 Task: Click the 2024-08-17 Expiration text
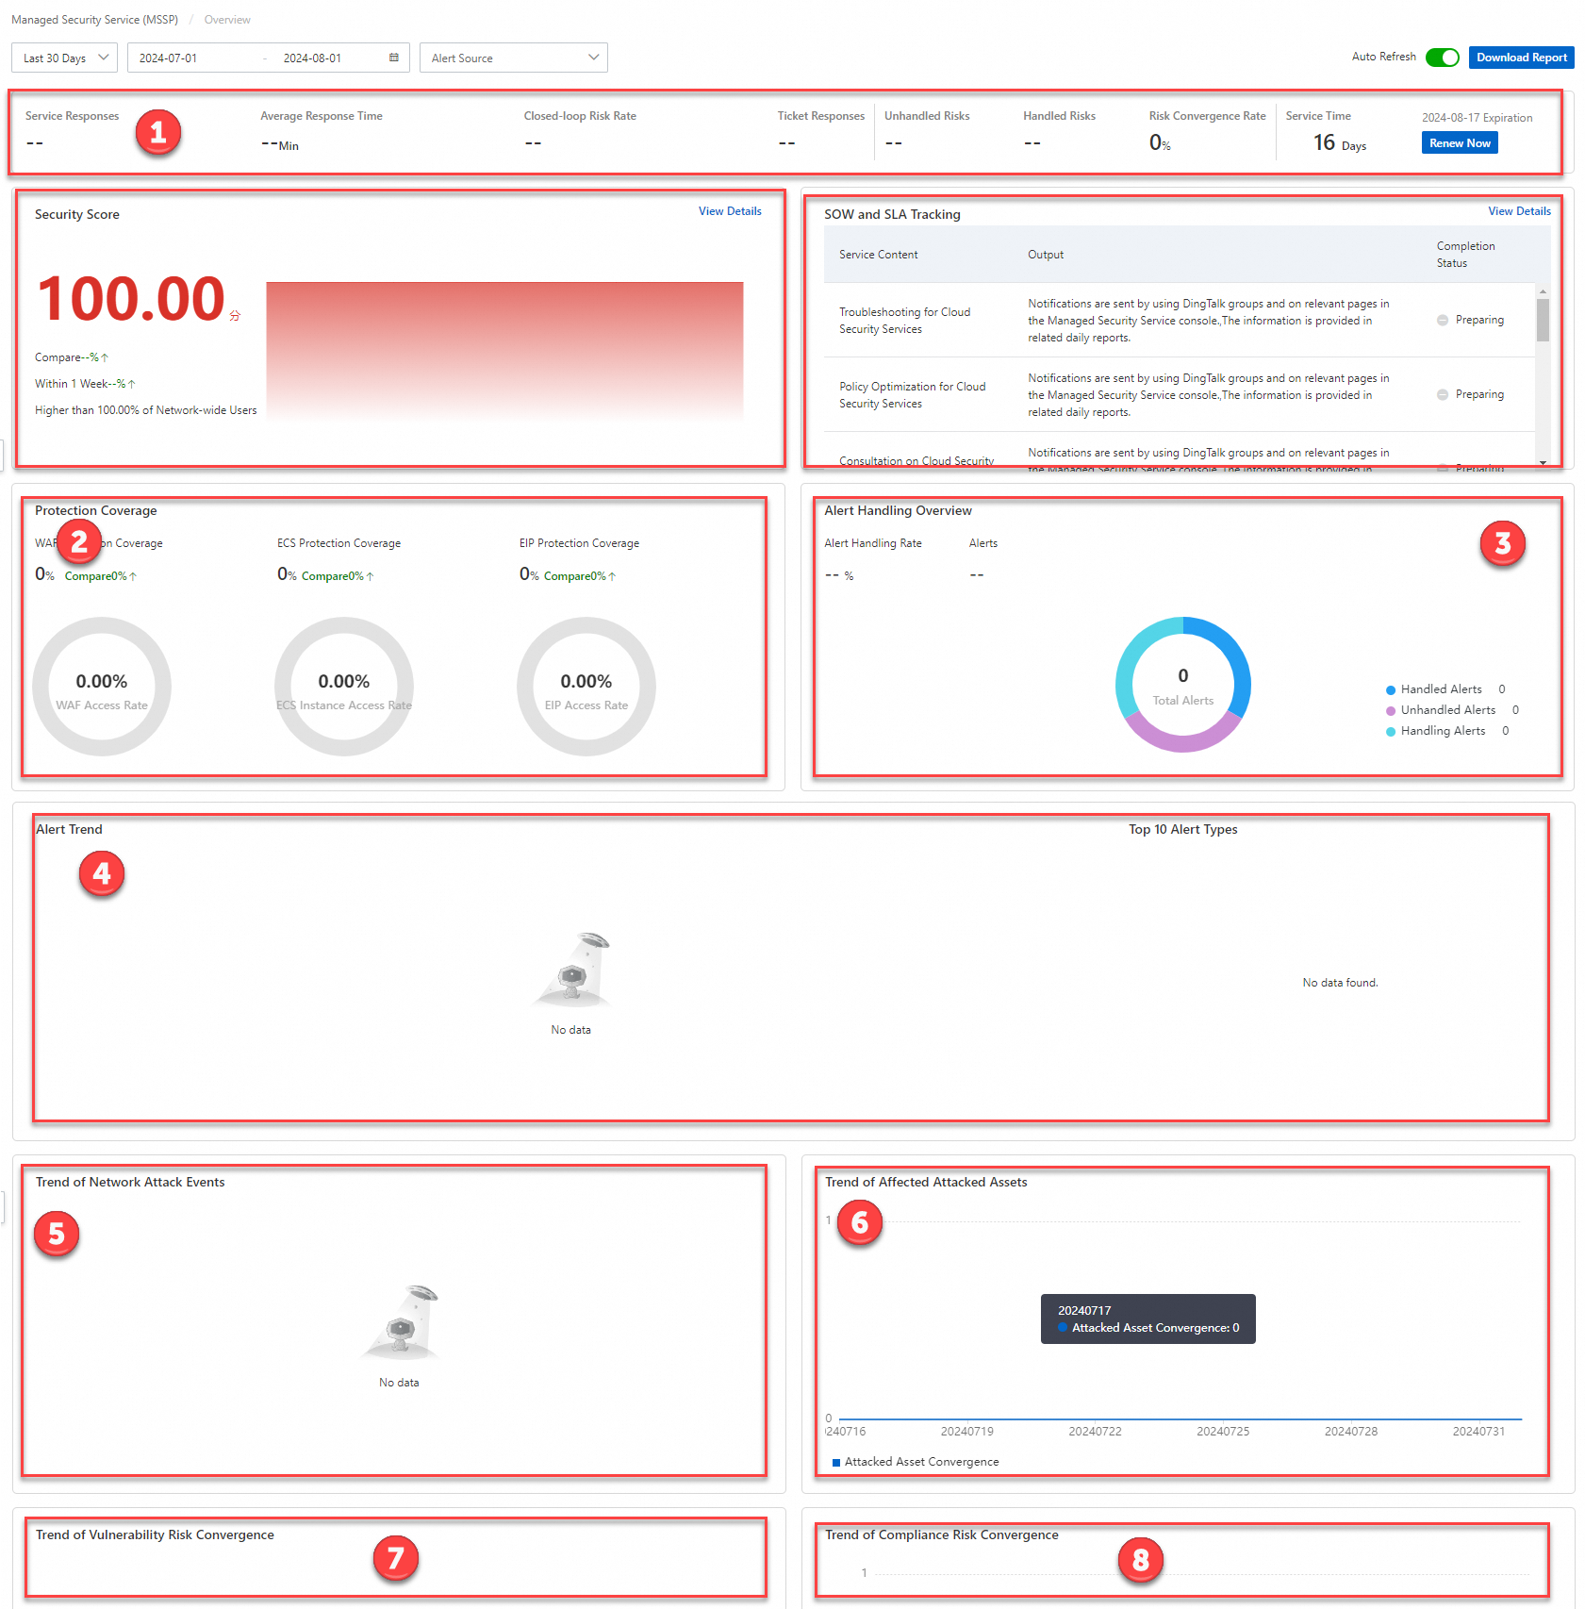(x=1478, y=118)
